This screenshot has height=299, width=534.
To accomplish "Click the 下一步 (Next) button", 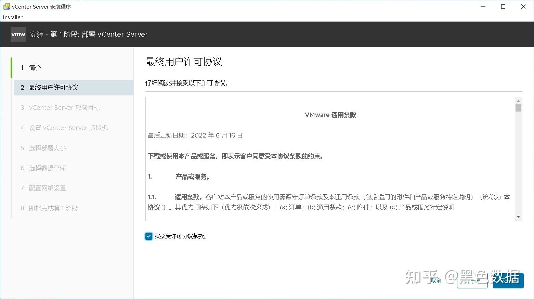I will (x=508, y=281).
